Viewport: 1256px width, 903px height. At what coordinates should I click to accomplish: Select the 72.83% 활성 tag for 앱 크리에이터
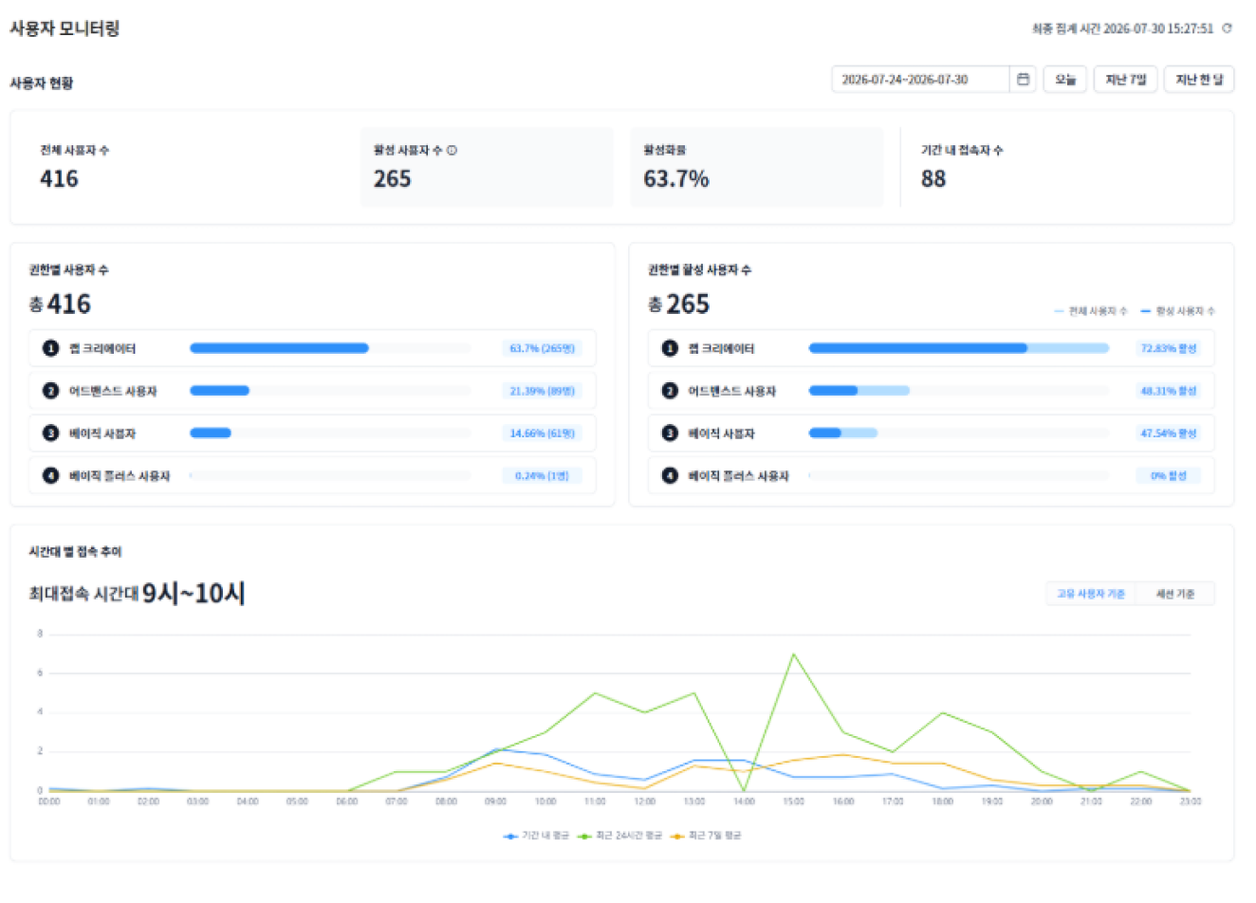pyautogui.click(x=1168, y=348)
